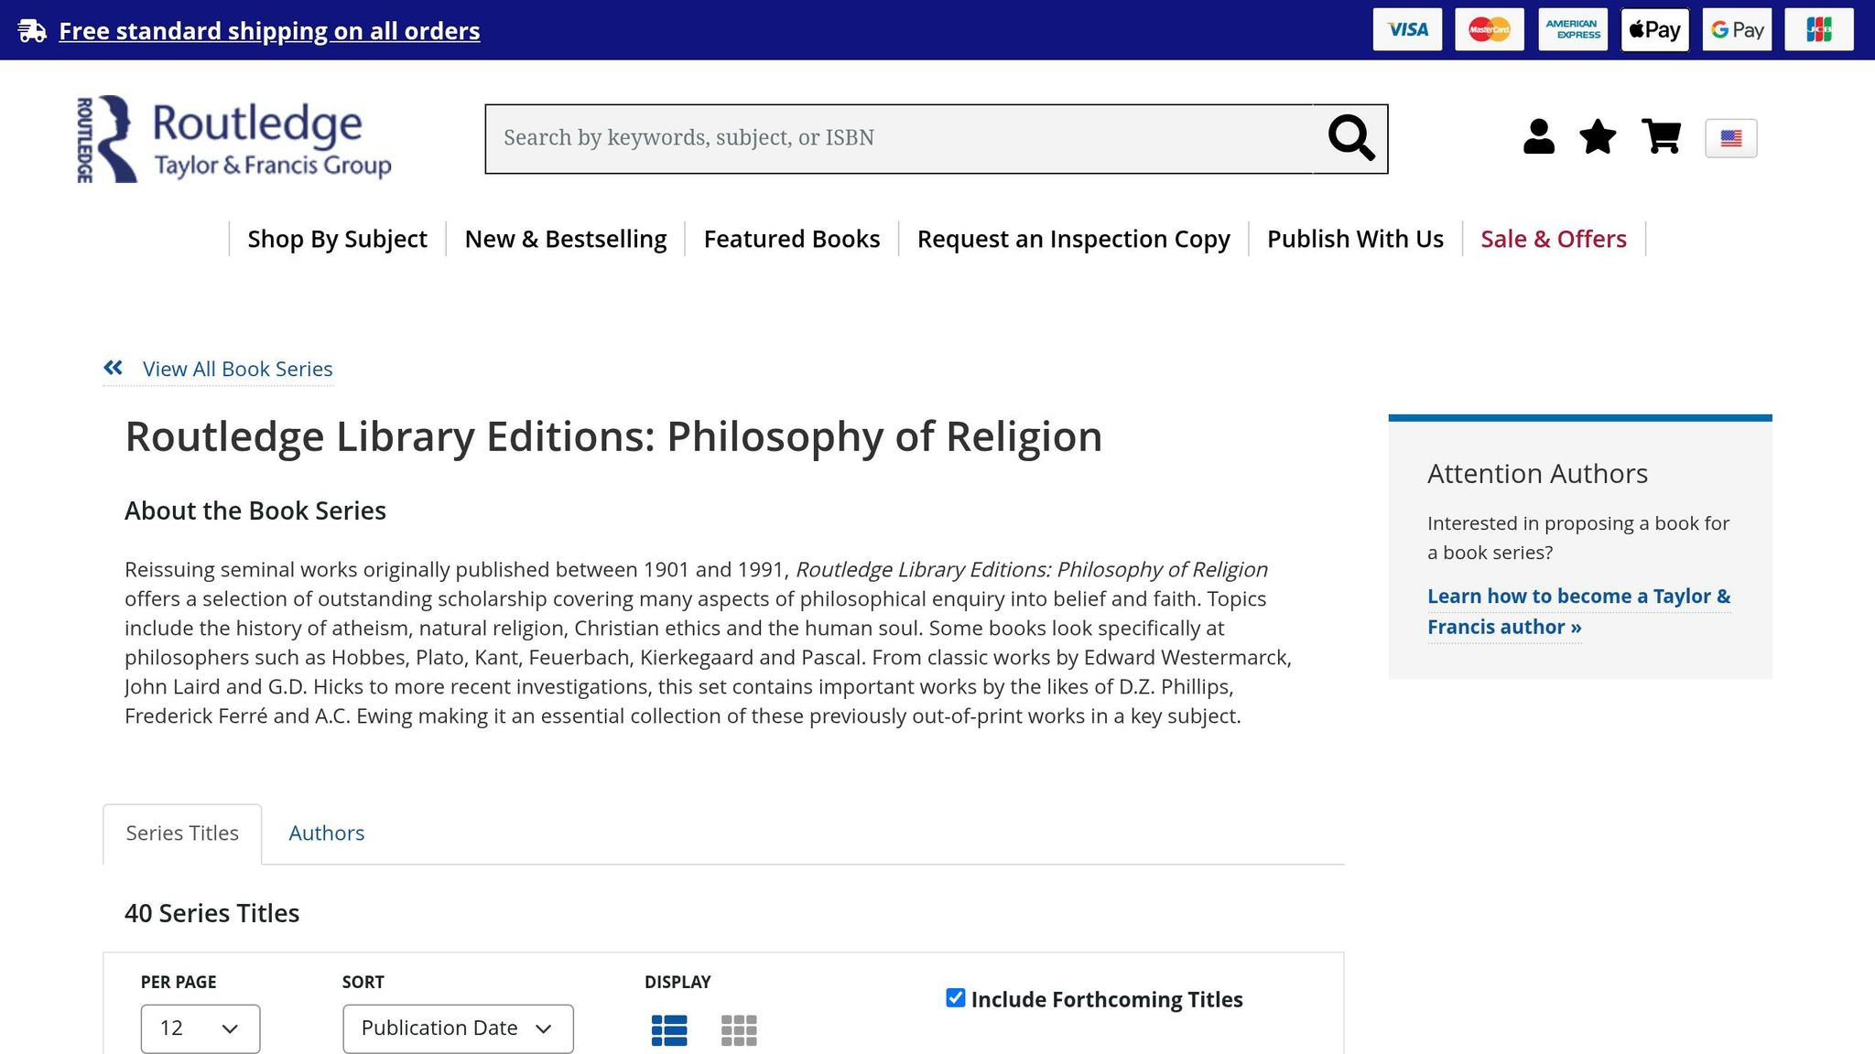
Task: Click the 40 Series Titles count text
Action: pos(212,913)
